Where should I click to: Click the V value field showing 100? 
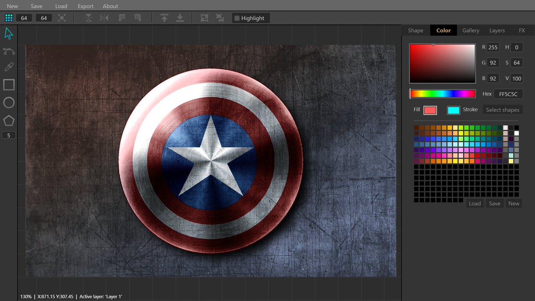click(517, 78)
